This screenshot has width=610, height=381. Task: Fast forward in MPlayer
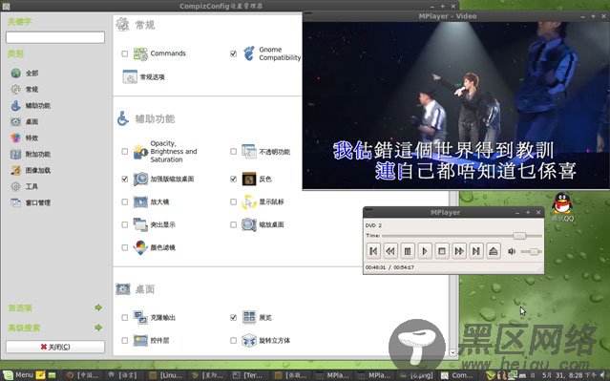[458, 251]
